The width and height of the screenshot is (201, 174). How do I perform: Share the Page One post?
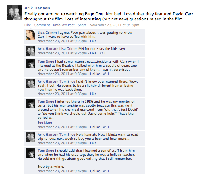[x=82, y=25]
